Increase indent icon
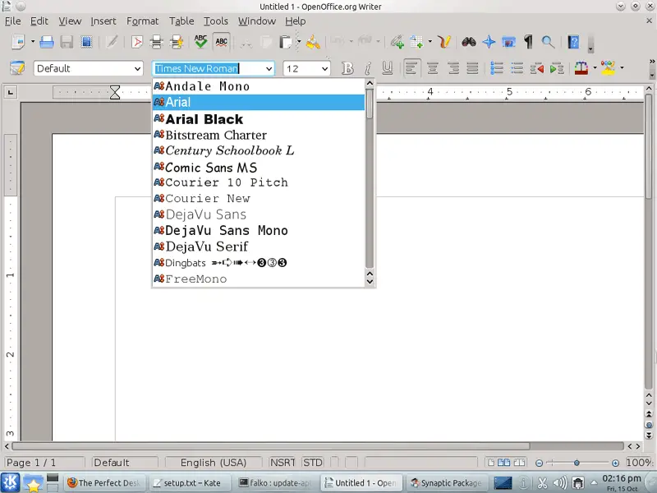 coord(557,68)
